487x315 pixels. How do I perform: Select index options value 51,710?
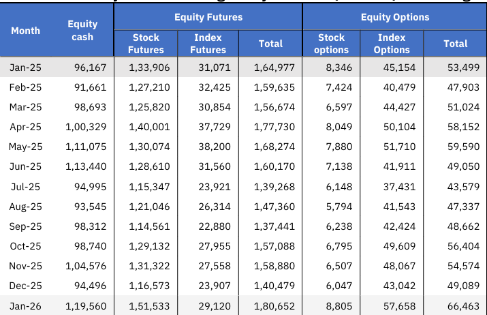pyautogui.click(x=399, y=147)
